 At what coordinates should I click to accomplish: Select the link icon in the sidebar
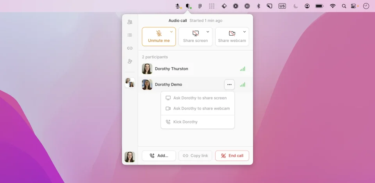tap(130, 48)
